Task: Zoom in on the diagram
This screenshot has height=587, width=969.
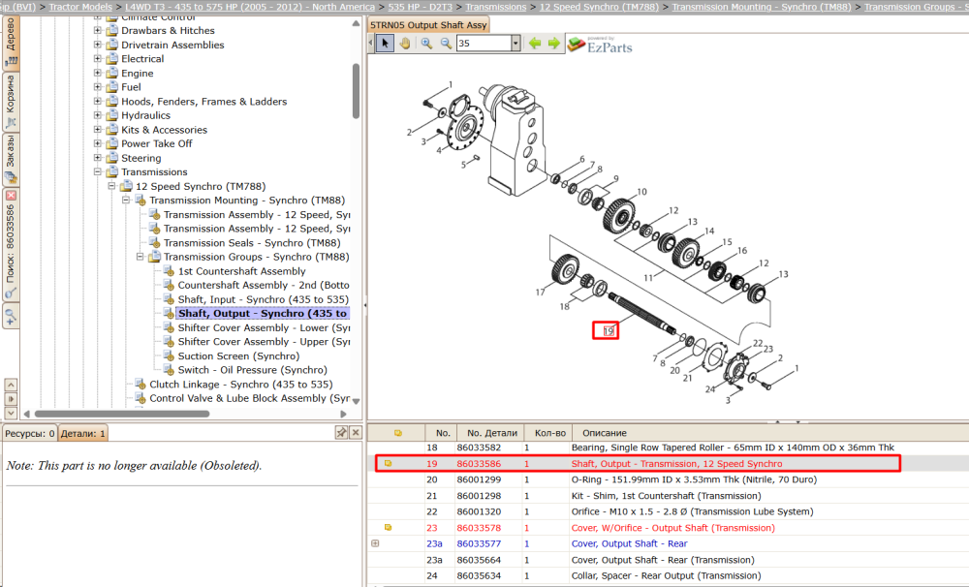Action: pos(426,44)
